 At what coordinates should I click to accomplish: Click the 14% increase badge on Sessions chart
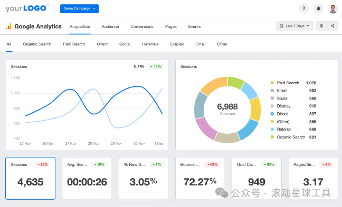(156, 66)
